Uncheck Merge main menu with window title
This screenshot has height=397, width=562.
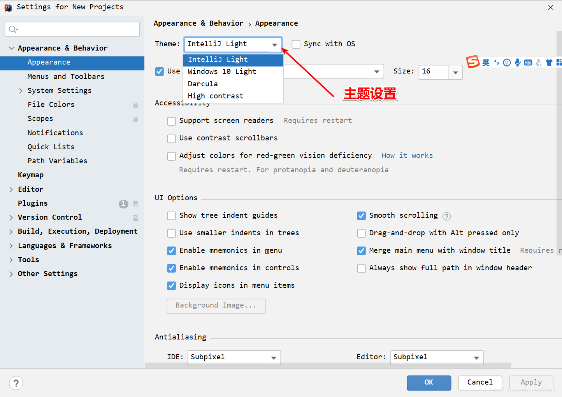[362, 251]
